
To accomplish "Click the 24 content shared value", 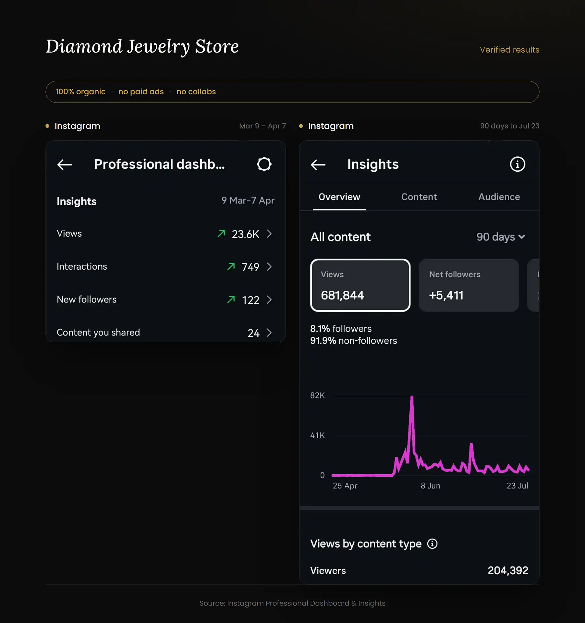I will pos(253,333).
